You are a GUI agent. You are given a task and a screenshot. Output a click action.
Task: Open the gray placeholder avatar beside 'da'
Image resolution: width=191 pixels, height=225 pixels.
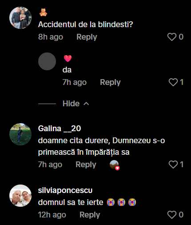[47, 61]
